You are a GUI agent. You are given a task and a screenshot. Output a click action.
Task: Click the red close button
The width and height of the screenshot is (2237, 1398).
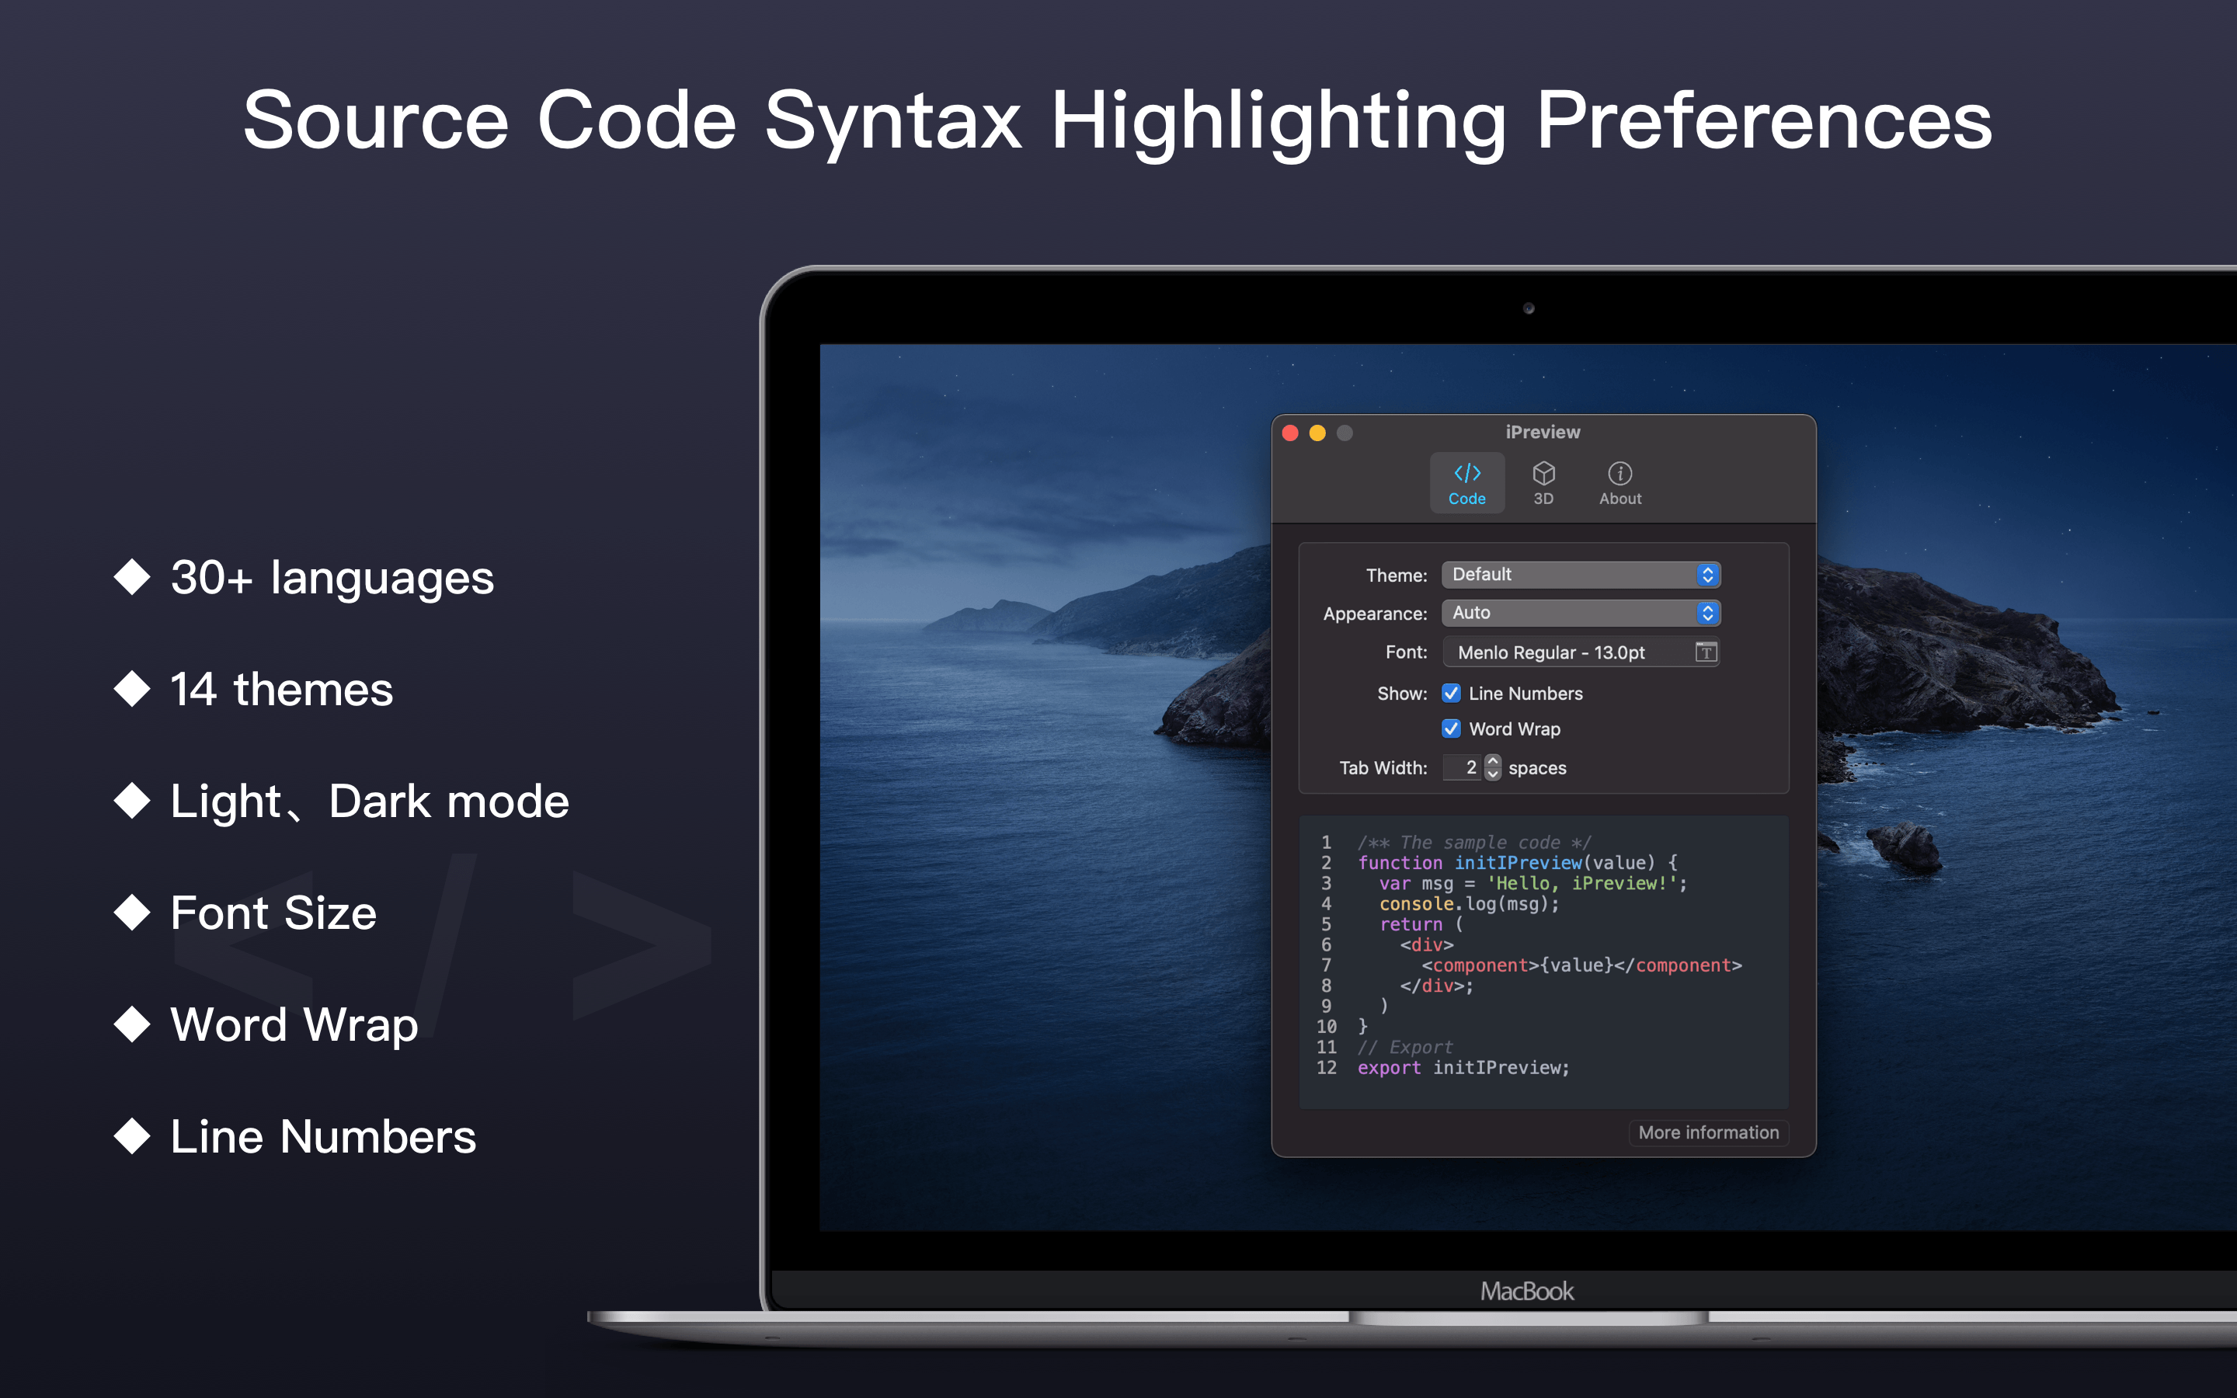(1287, 433)
